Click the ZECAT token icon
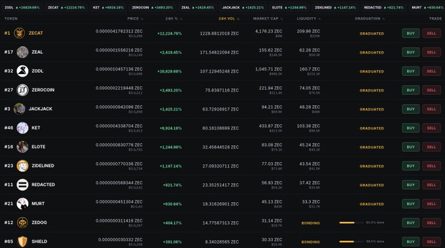Screen dimensions: 445x248 coord(19,33)
